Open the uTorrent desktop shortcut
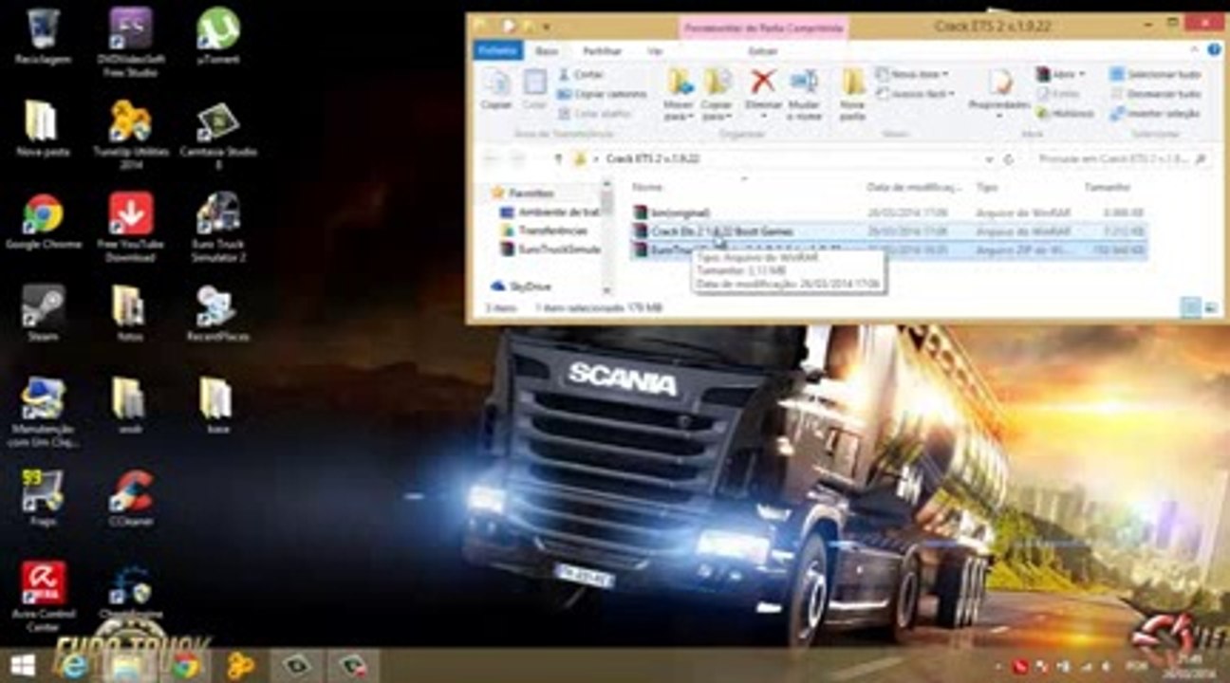 217,38
